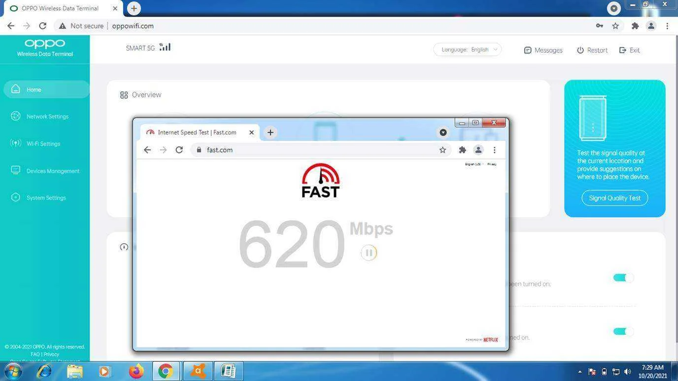The image size is (678, 381).
Task: Bookmark fast.com with the star icon
Action: (x=442, y=150)
